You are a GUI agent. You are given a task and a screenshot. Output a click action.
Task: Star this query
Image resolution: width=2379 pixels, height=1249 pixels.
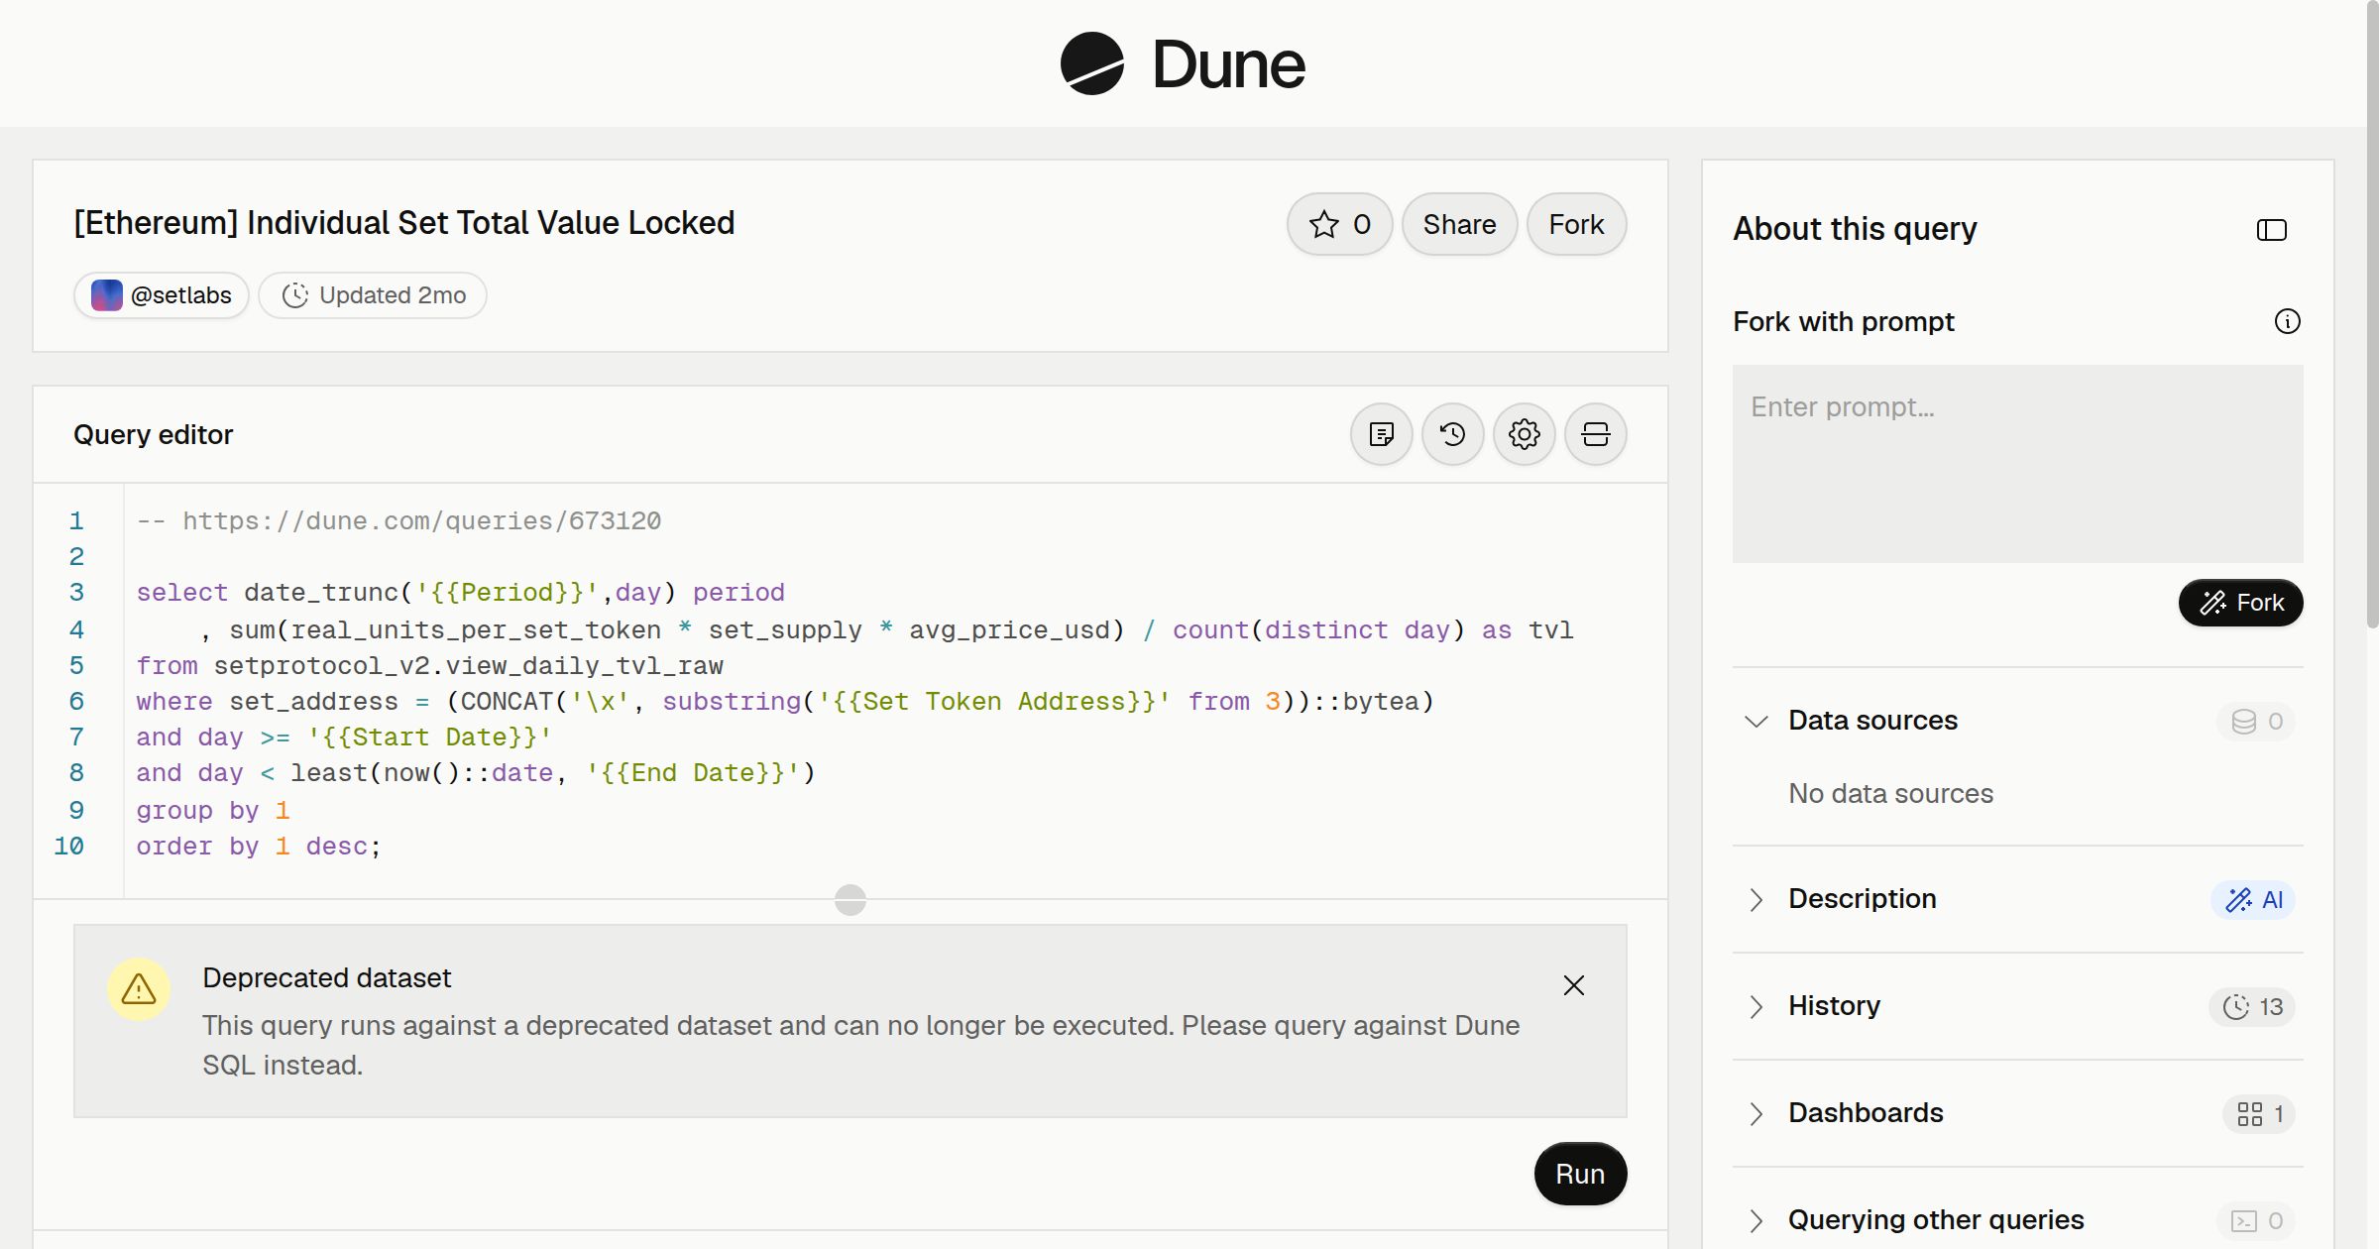click(1339, 224)
